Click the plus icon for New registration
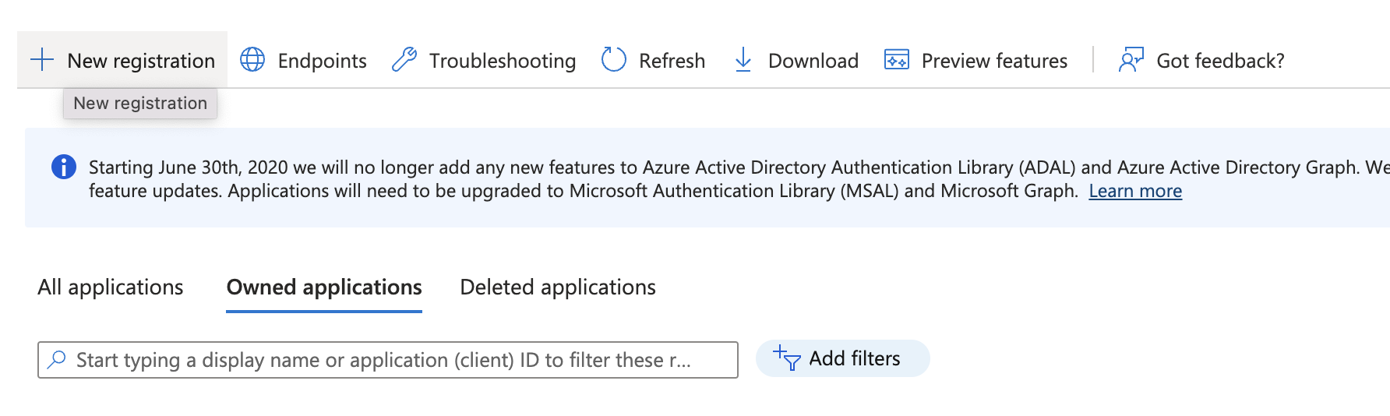Viewport: 1390px width, 416px height. click(x=41, y=60)
